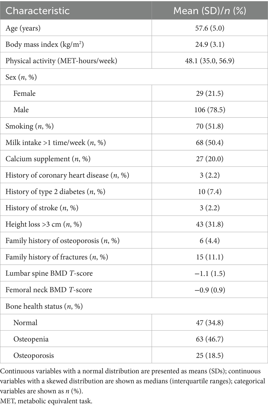Select the Female count cell 29 (21.5)
Image resolution: width=268 pixels, height=407 pixels.
click(210, 93)
